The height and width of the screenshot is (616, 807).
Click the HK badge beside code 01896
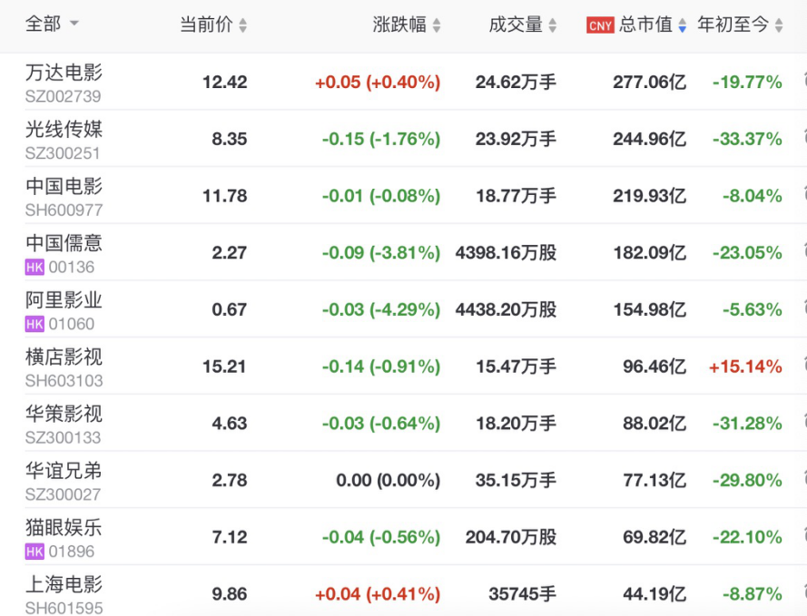34,552
